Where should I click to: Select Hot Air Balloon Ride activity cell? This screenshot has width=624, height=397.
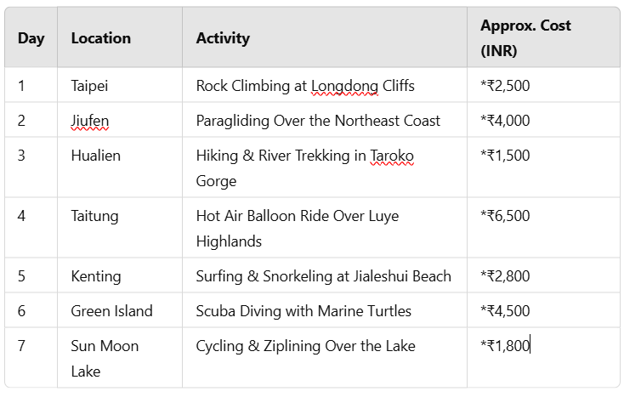(325, 228)
